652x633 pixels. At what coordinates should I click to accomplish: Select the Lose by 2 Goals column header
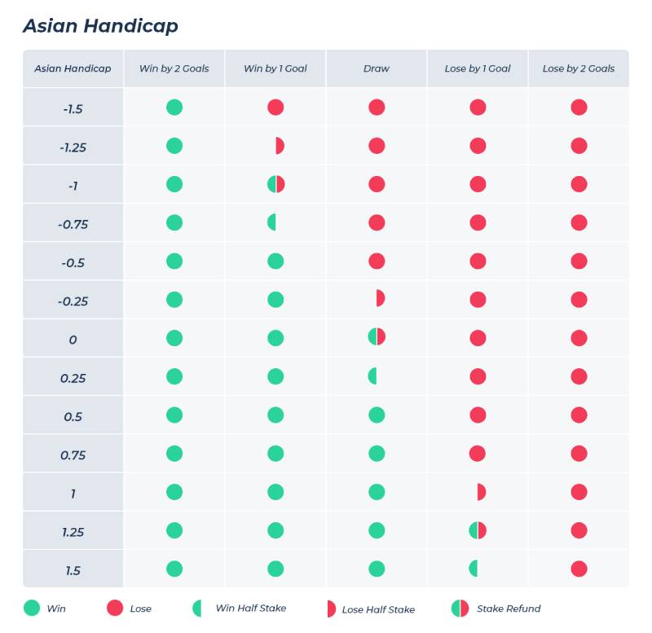tap(579, 68)
